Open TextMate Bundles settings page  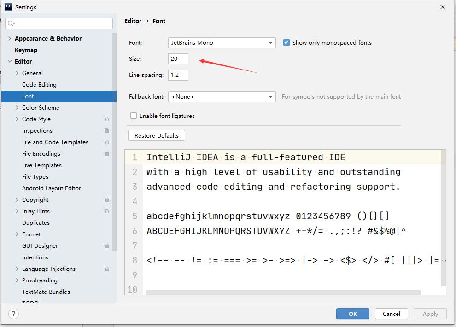pos(46,292)
